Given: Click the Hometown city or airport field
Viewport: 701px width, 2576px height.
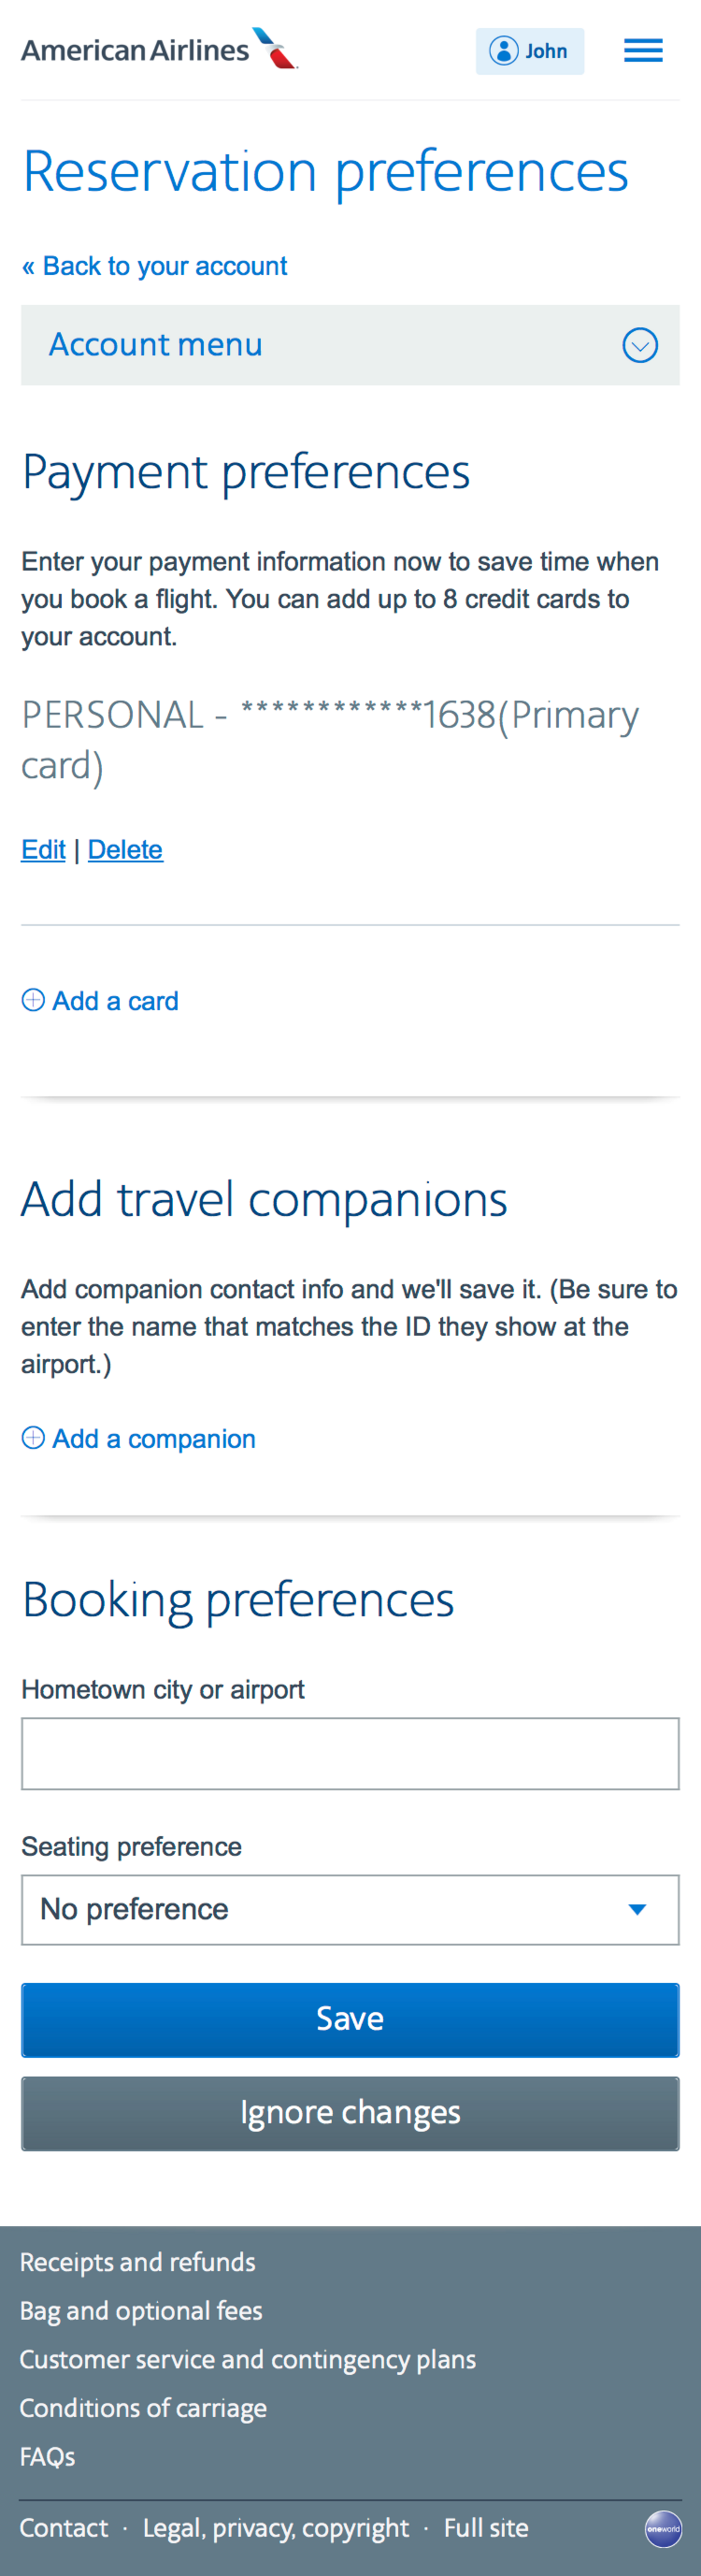Looking at the screenshot, I should [x=350, y=1753].
